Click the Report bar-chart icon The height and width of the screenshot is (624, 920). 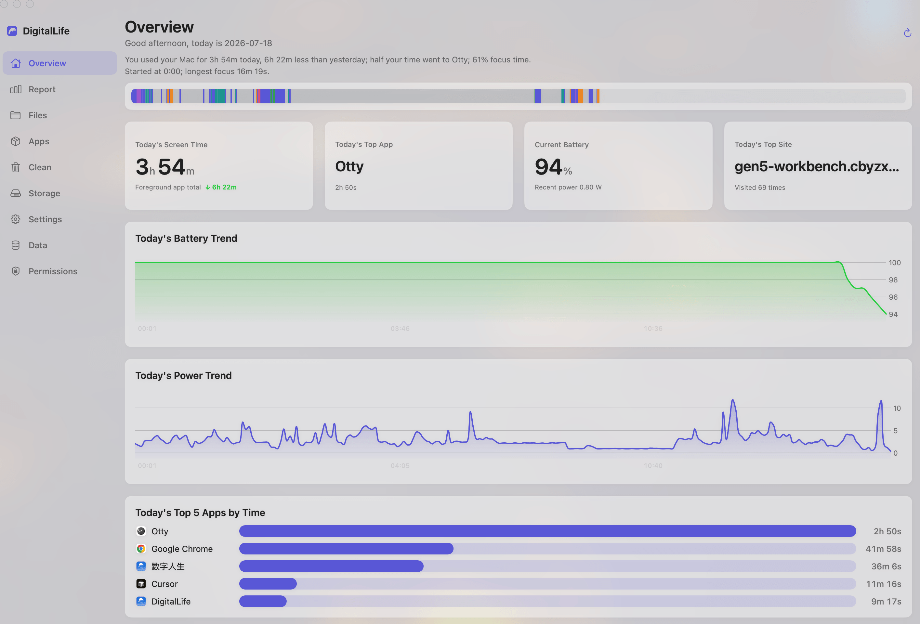click(x=15, y=89)
